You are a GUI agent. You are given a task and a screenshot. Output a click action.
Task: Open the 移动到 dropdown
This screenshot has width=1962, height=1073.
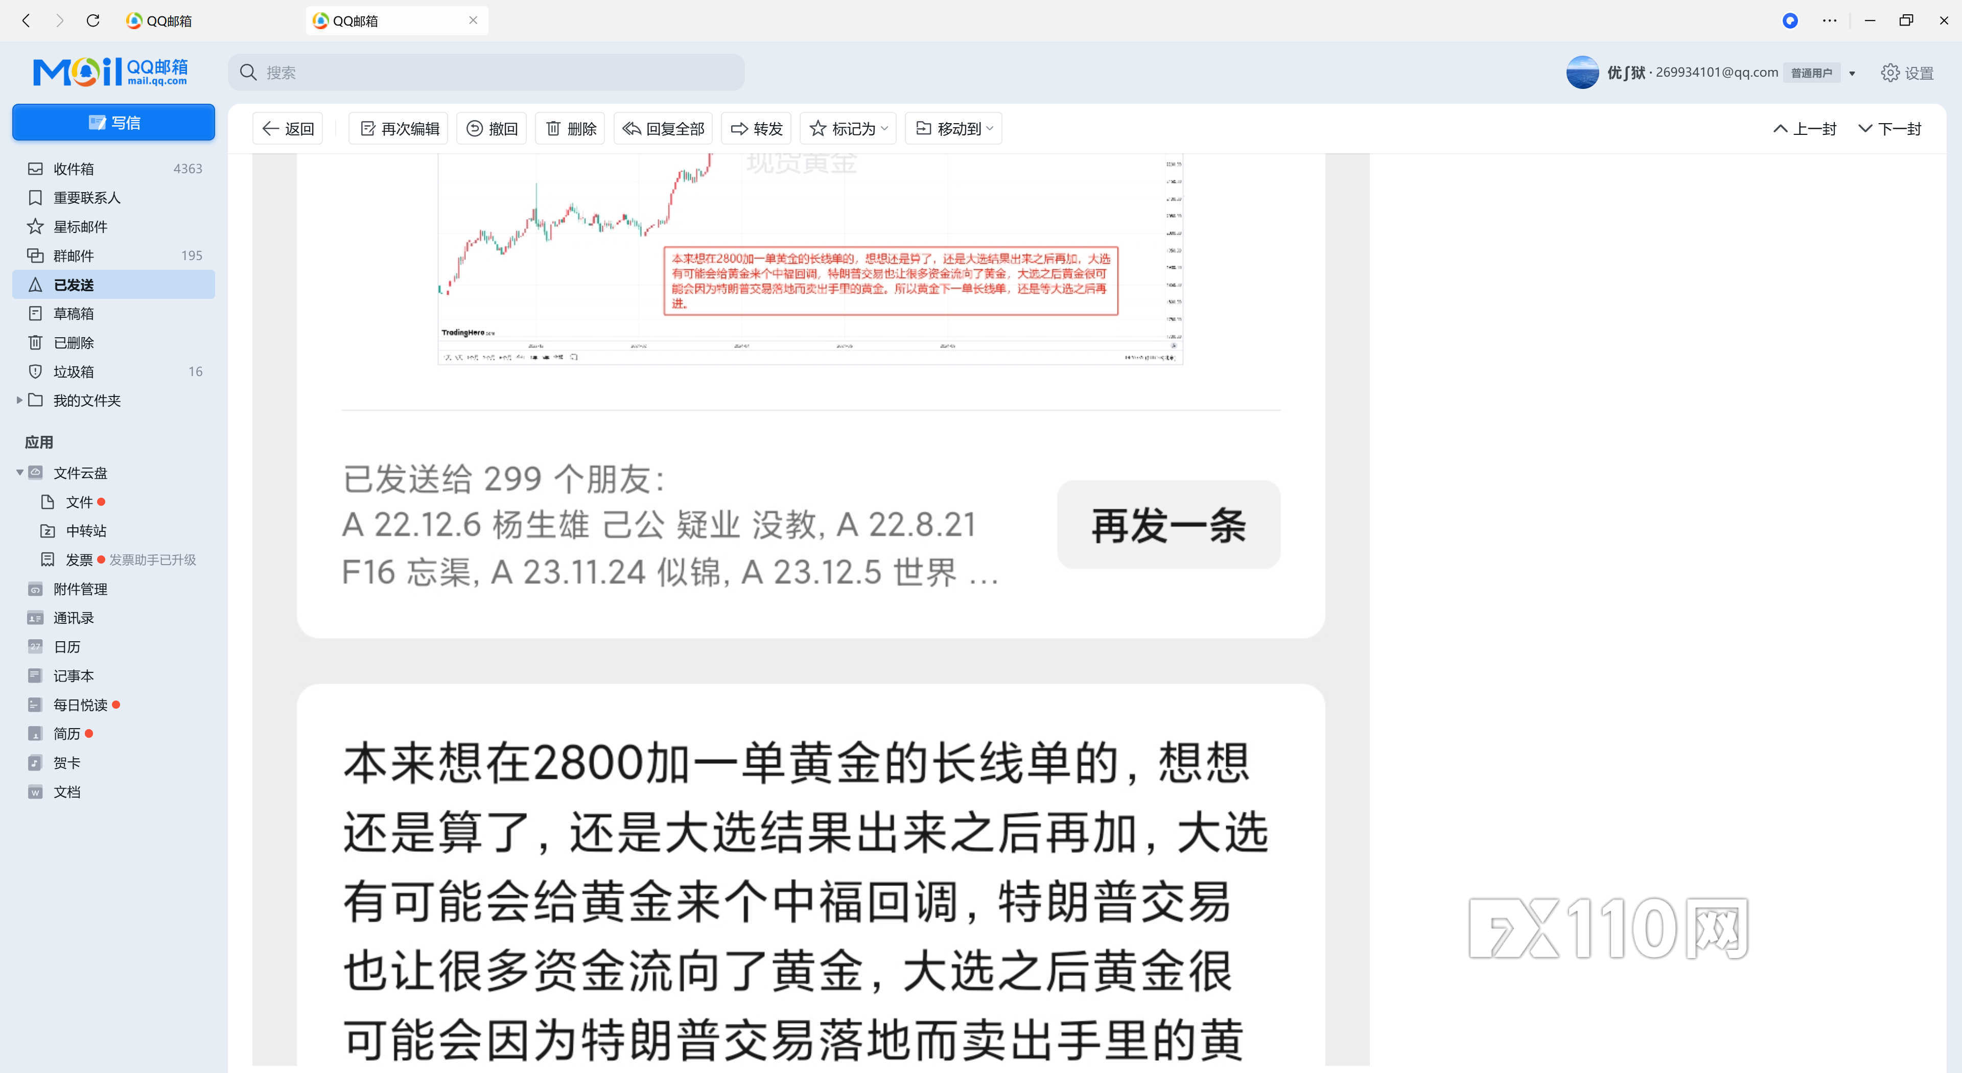[953, 129]
